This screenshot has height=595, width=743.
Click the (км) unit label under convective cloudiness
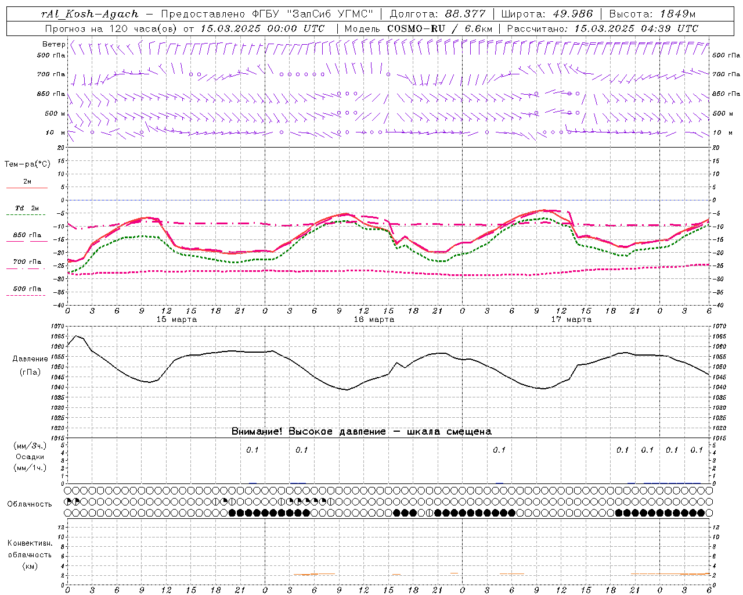tap(30, 566)
